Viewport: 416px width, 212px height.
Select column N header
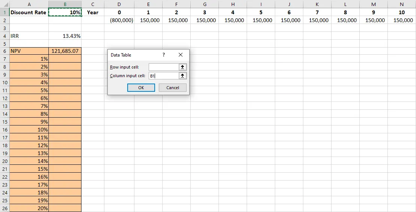tap(402, 4)
